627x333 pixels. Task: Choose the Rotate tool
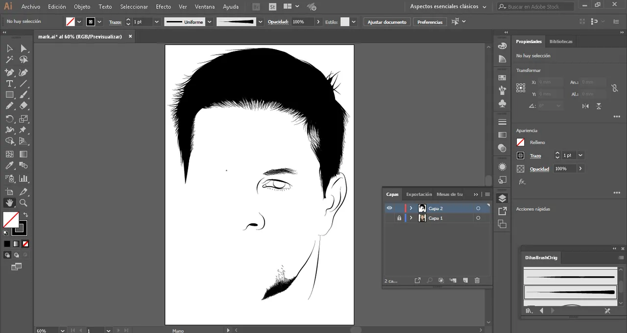click(9, 119)
